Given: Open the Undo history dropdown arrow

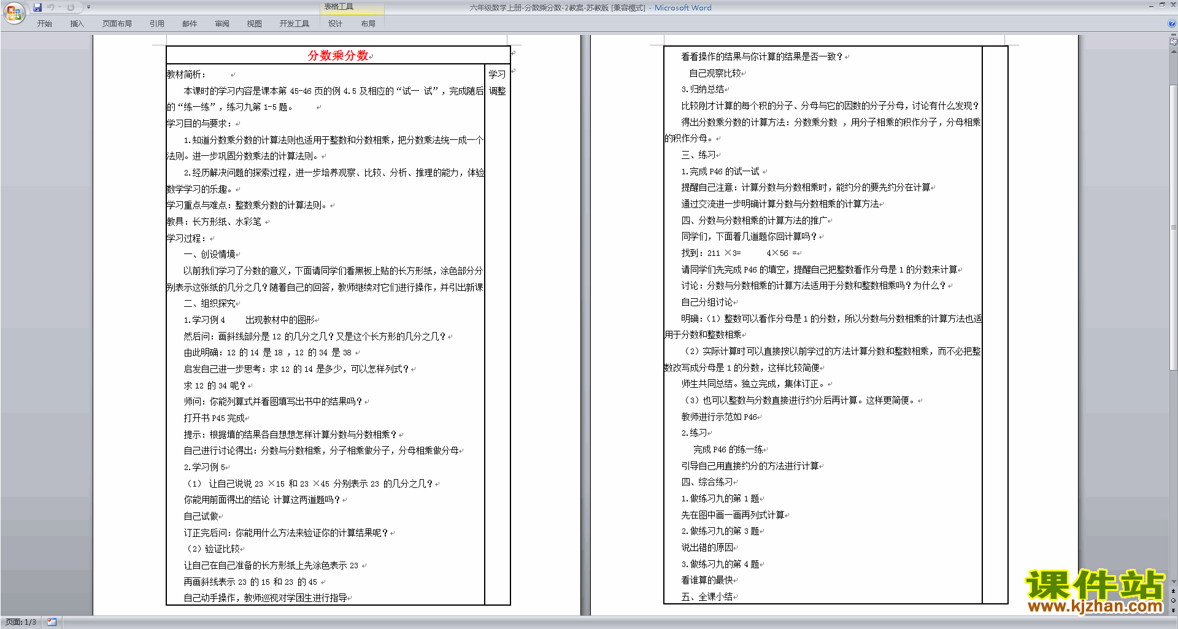Looking at the screenshot, I should click(60, 7).
